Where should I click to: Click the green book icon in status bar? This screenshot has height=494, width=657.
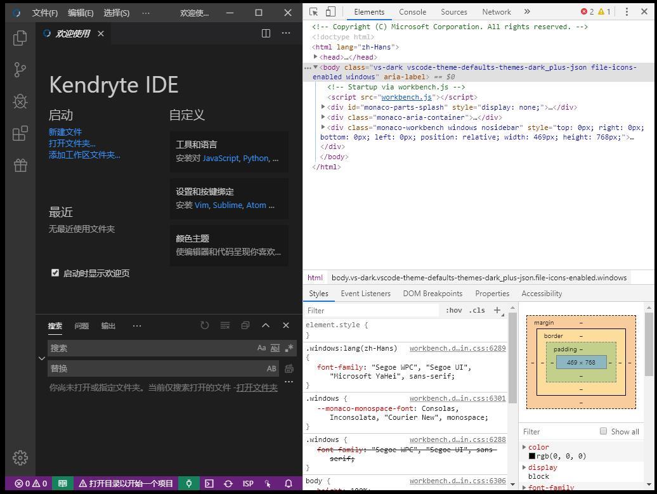pyautogui.click(x=62, y=483)
